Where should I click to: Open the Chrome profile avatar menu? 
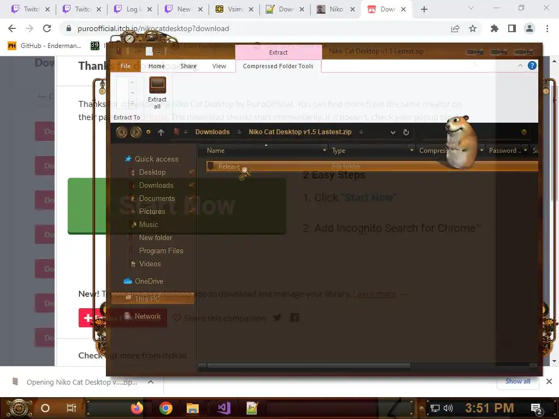(x=530, y=28)
